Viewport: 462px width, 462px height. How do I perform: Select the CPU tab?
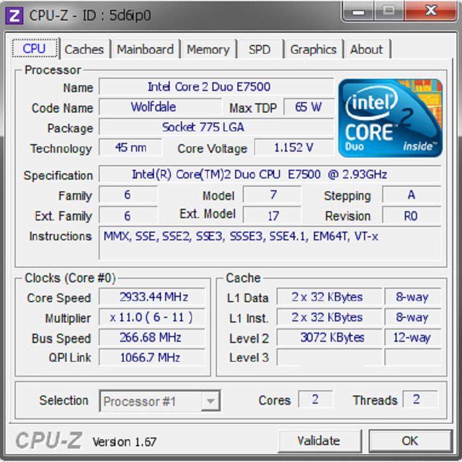point(34,49)
